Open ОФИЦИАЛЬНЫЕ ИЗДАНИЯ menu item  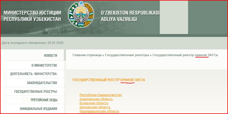click(38, 109)
